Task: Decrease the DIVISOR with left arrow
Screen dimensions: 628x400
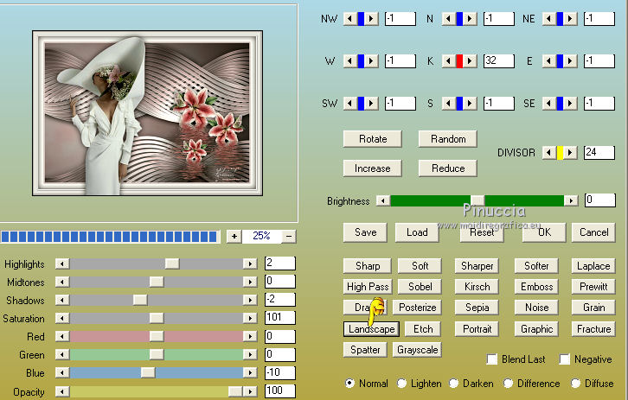Action: [549, 152]
